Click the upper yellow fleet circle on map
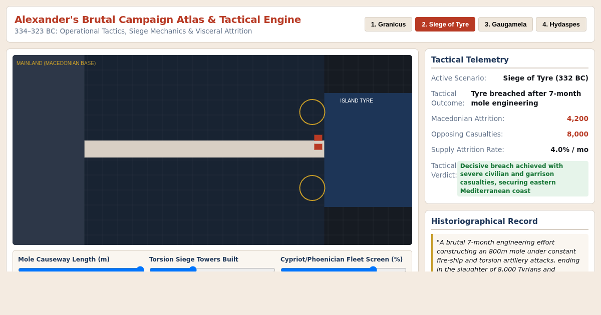Image resolution: width=601 pixels, height=315 pixels. pos(312,112)
